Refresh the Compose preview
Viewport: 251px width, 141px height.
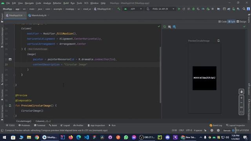coord(165,27)
